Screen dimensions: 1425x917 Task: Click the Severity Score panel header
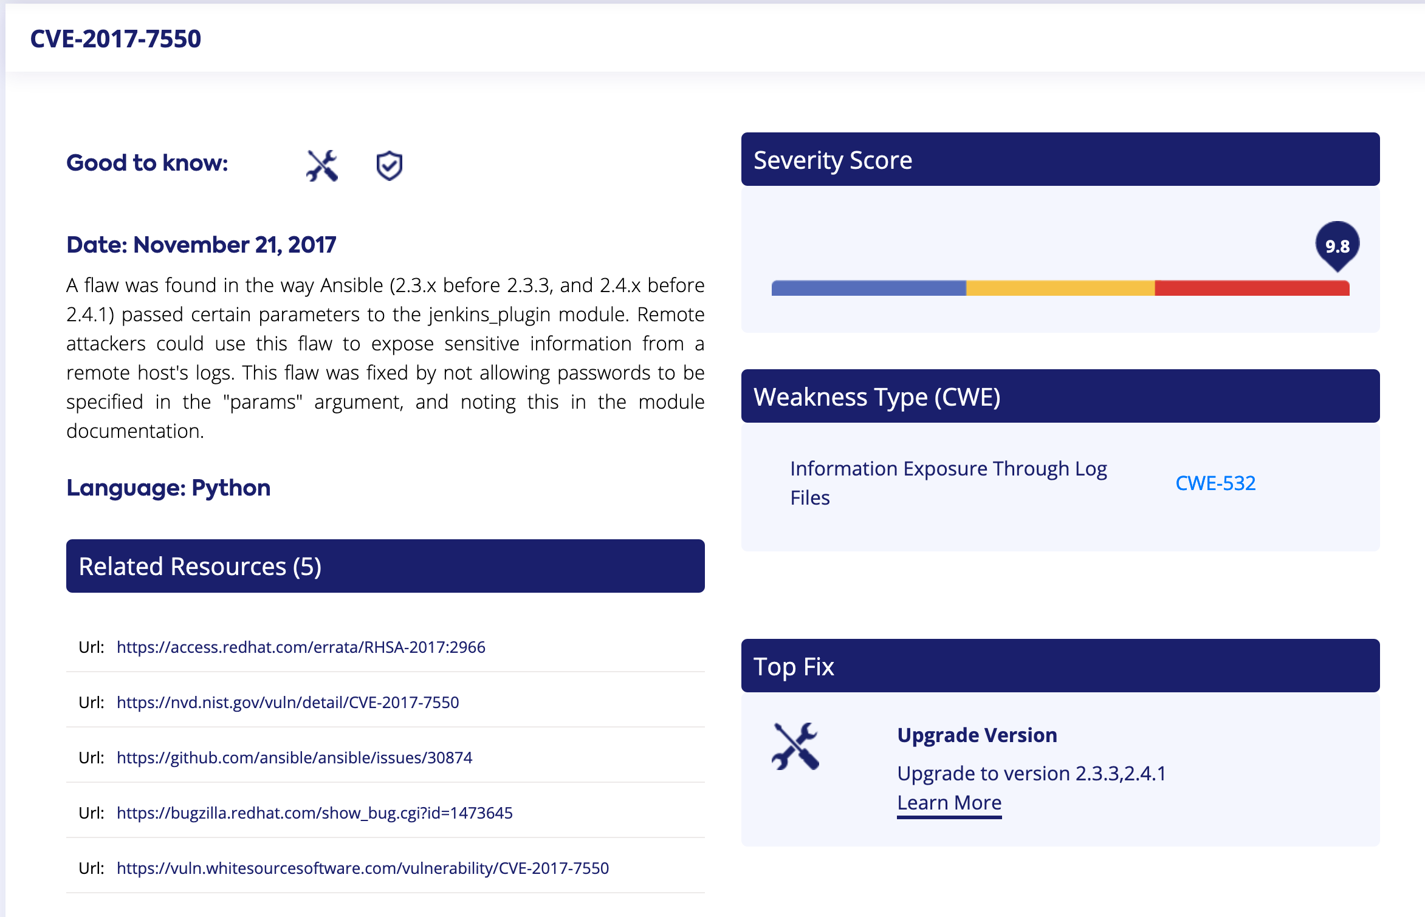click(x=1060, y=160)
